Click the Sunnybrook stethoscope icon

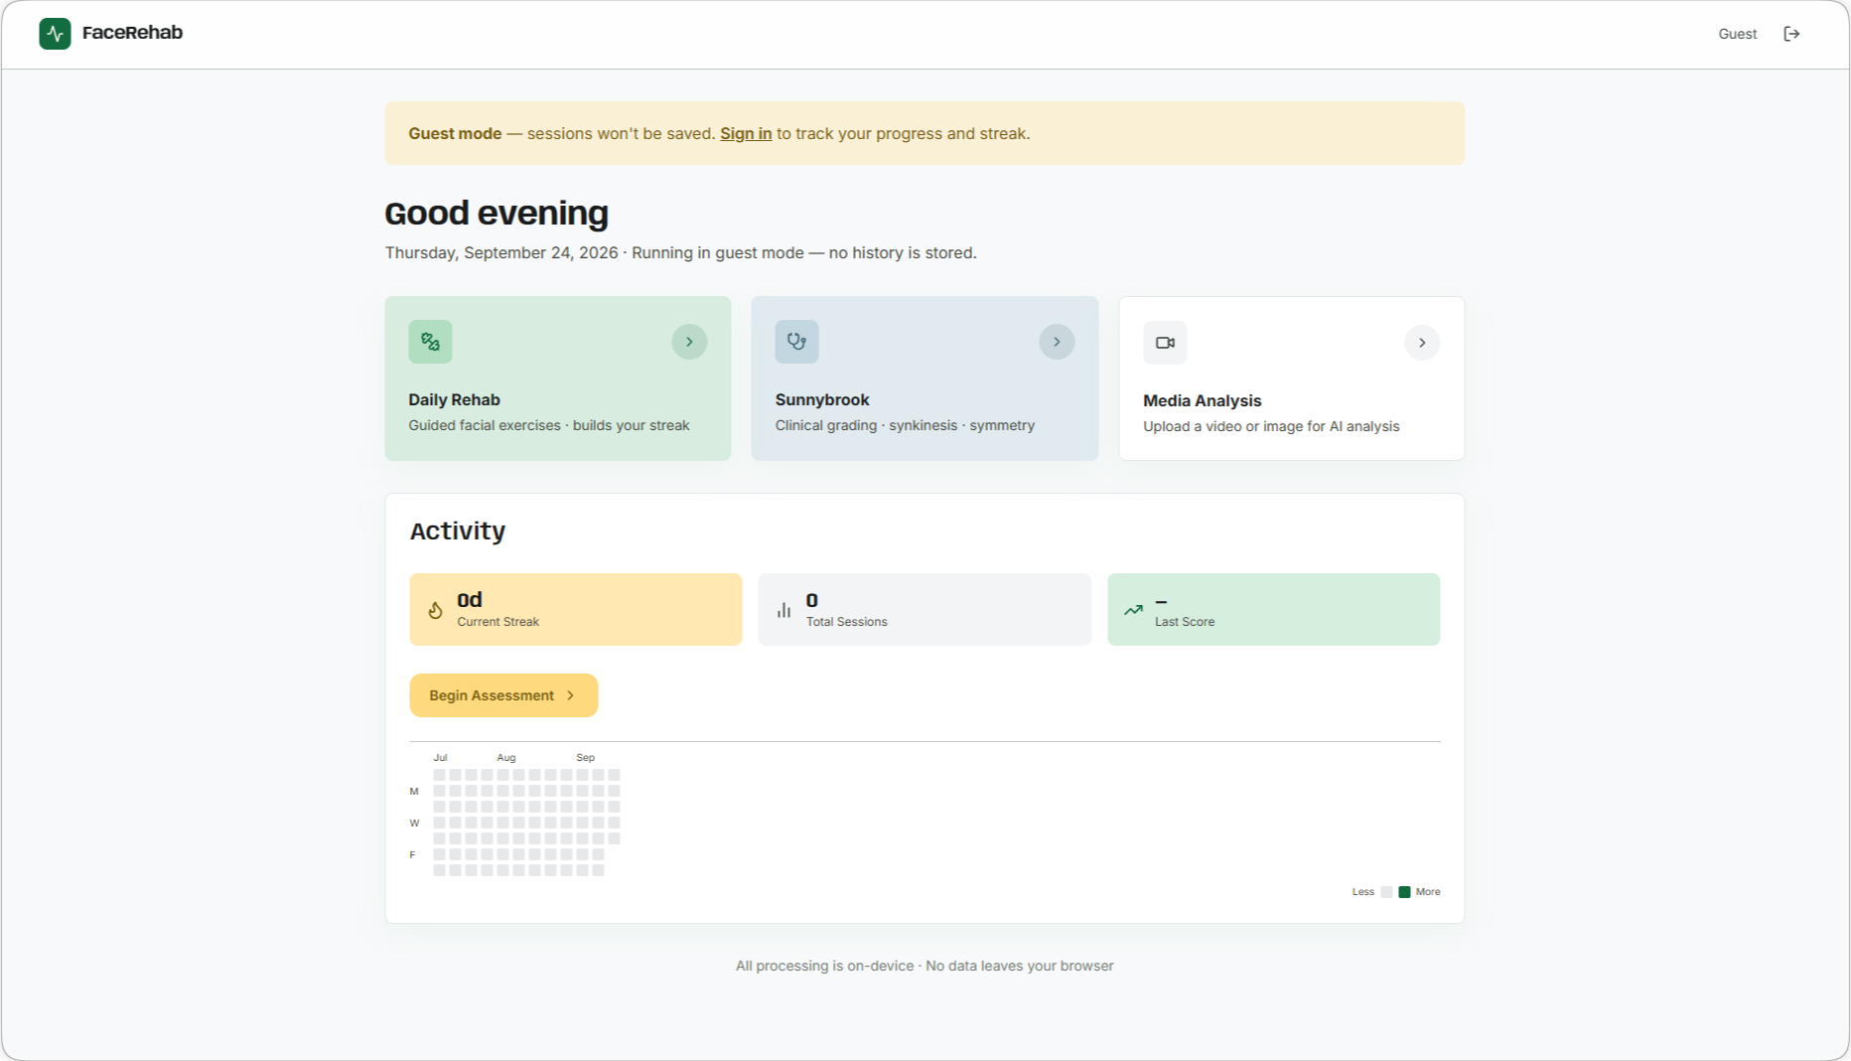[796, 342]
